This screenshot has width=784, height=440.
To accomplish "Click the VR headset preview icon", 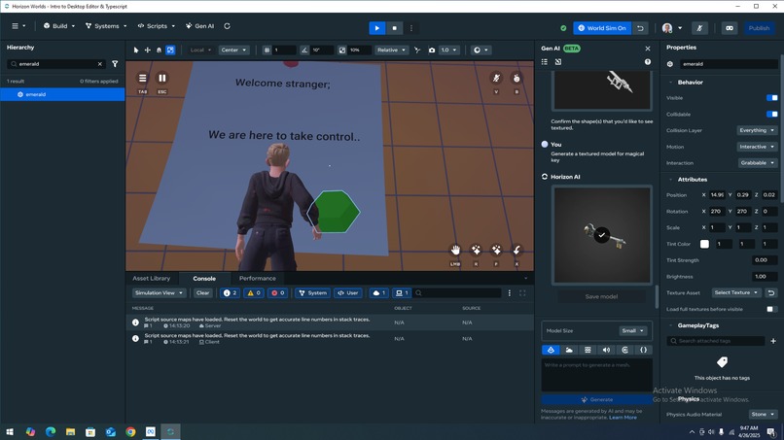I will pos(730,28).
